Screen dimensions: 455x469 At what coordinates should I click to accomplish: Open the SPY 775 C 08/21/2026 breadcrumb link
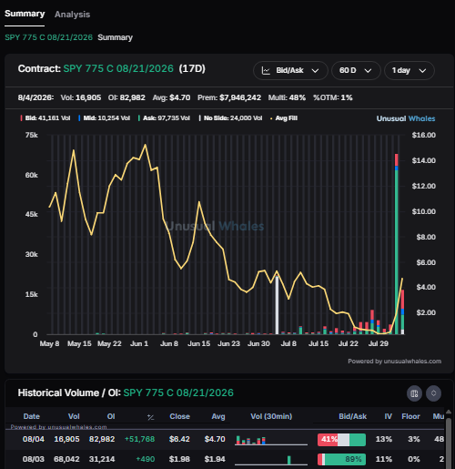coord(48,37)
